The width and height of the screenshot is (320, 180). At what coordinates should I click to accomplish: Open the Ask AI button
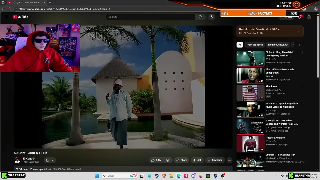click(197, 160)
